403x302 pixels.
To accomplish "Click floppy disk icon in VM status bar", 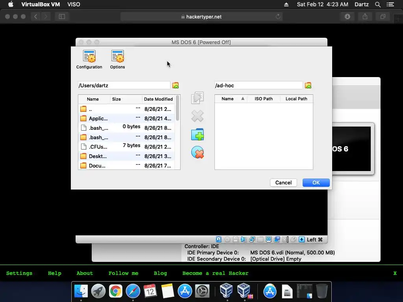I will pyautogui.click(x=235, y=239).
